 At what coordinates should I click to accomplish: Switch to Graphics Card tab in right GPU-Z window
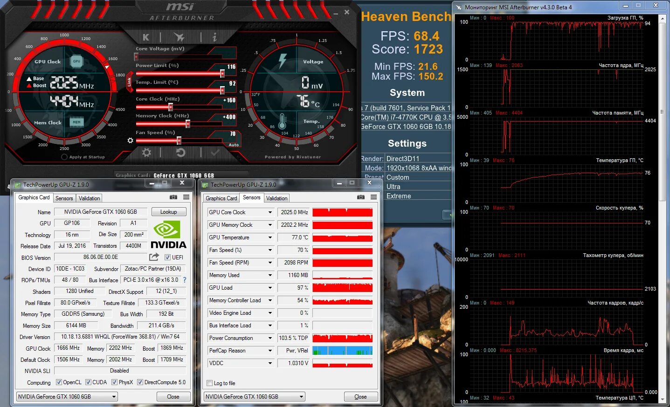[221, 198]
